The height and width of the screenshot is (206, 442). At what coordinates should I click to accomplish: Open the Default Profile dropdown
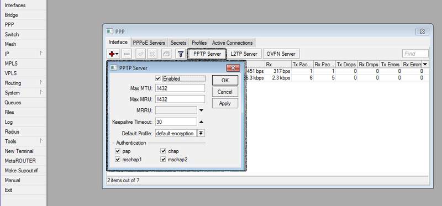[201, 133]
